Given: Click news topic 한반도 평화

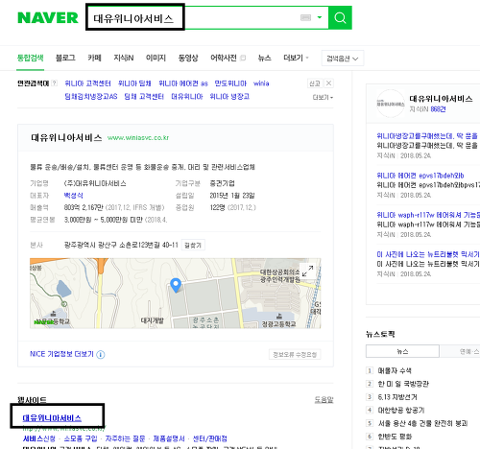Looking at the screenshot, I should (395, 437).
